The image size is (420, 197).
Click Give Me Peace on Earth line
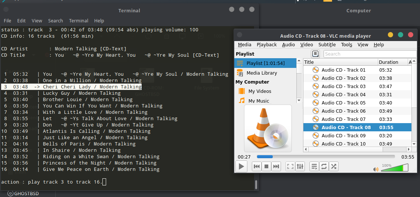(x=80, y=169)
